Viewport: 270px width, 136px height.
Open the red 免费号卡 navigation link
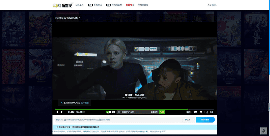point(130,5)
